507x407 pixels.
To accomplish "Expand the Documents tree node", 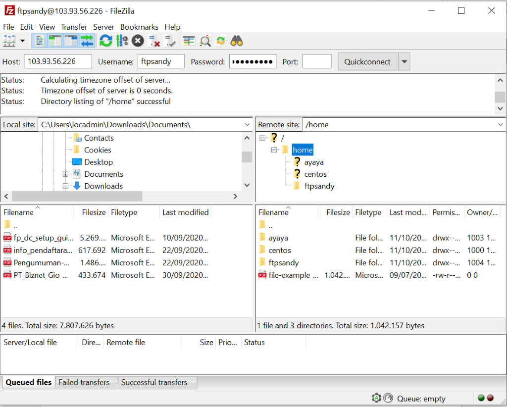I will pos(65,174).
